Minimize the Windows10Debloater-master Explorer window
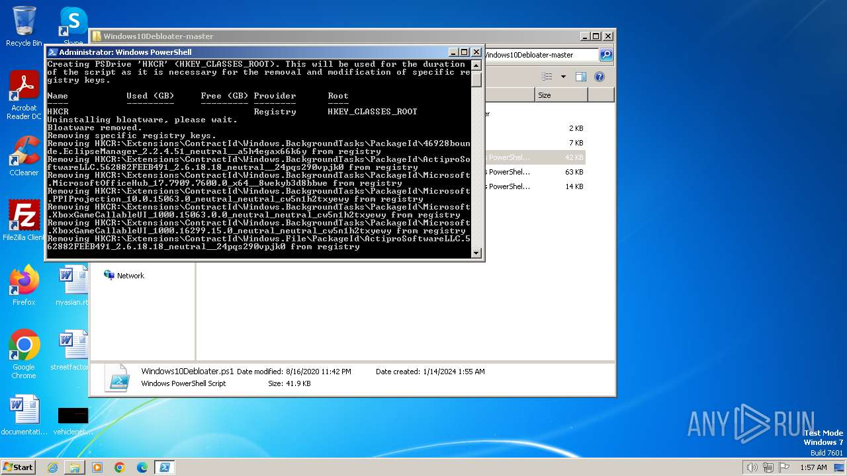This screenshot has height=476, width=847. tap(584, 36)
